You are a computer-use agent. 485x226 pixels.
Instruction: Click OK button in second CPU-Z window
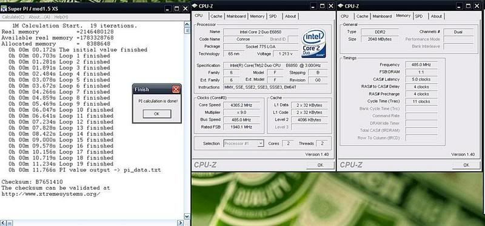[466, 165]
